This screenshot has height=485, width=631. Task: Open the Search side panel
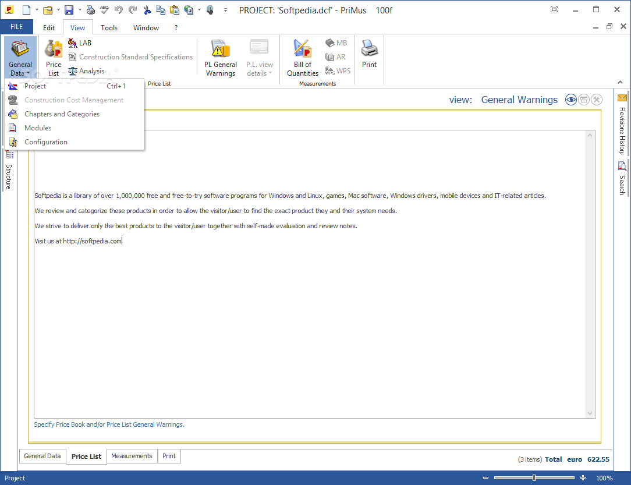point(622,179)
